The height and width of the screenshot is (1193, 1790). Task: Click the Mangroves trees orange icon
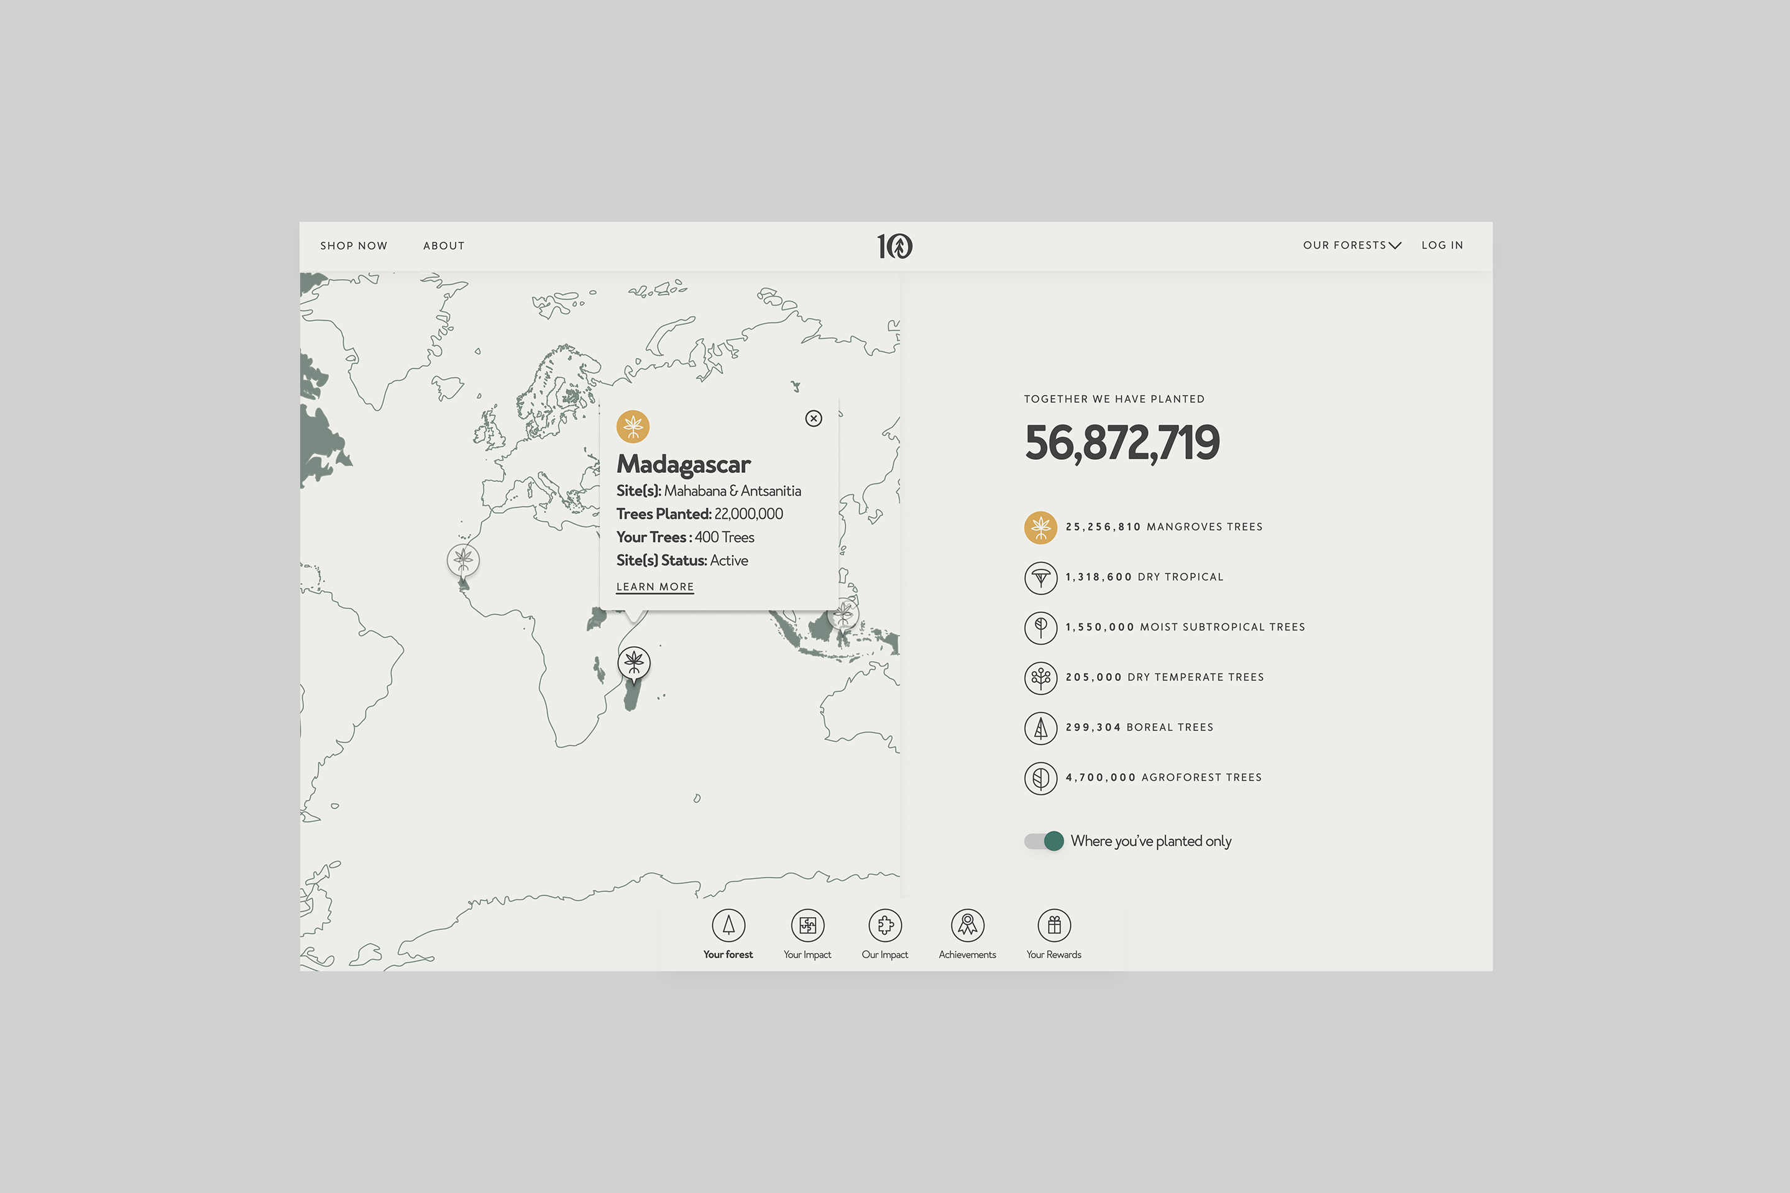pos(1040,528)
